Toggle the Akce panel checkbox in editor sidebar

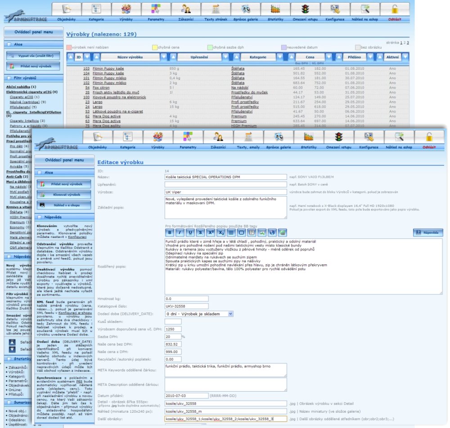[40, 172]
